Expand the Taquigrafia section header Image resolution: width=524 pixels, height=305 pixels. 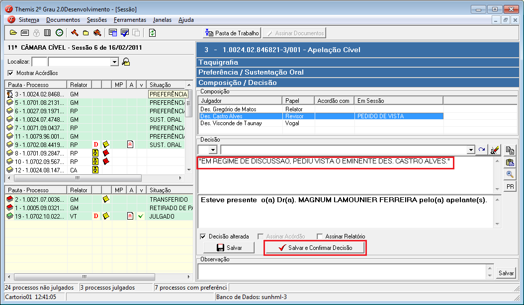point(357,62)
